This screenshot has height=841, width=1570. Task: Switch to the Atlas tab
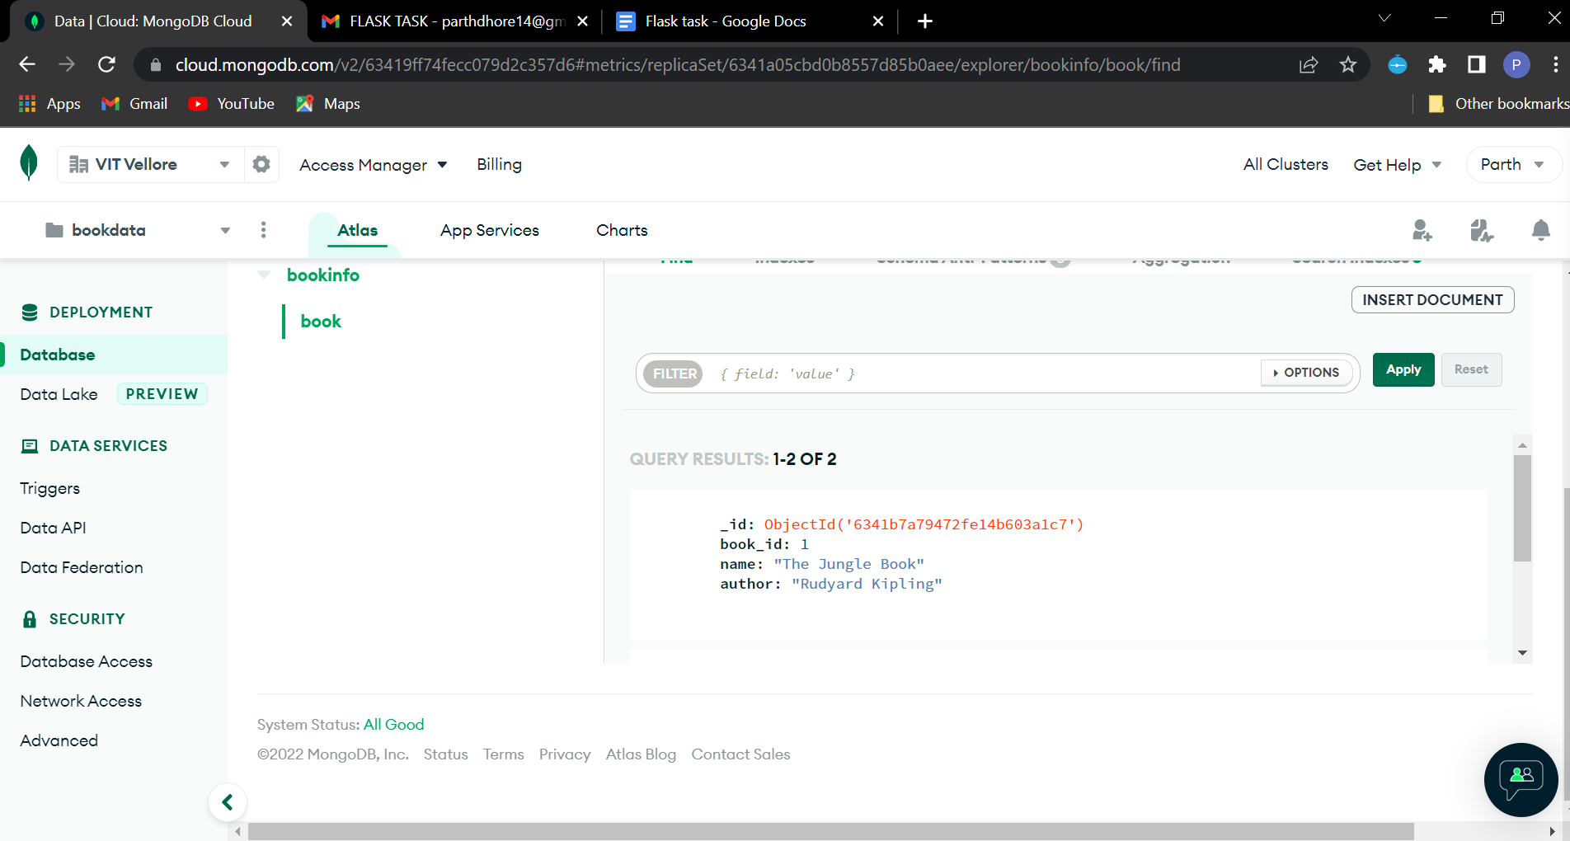click(358, 230)
